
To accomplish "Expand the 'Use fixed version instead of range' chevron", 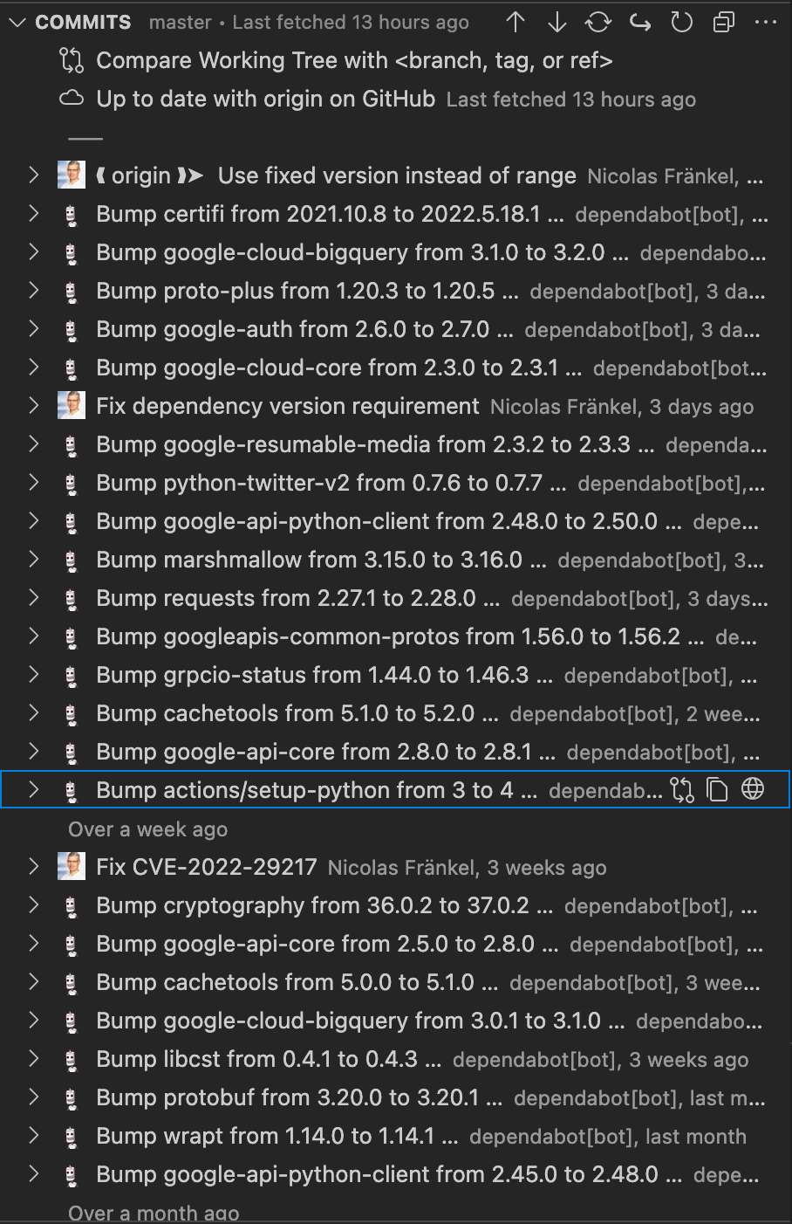I will coord(34,175).
